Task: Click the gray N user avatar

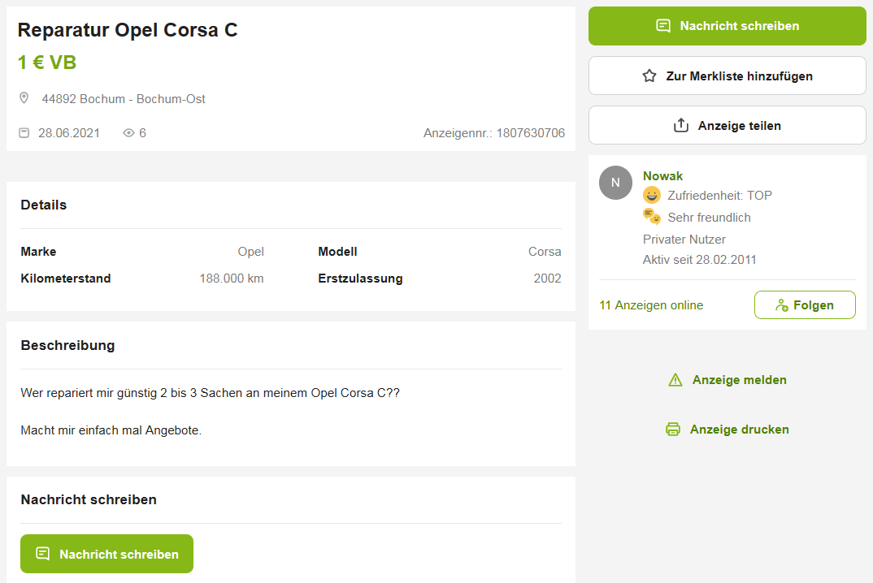Action: click(615, 183)
